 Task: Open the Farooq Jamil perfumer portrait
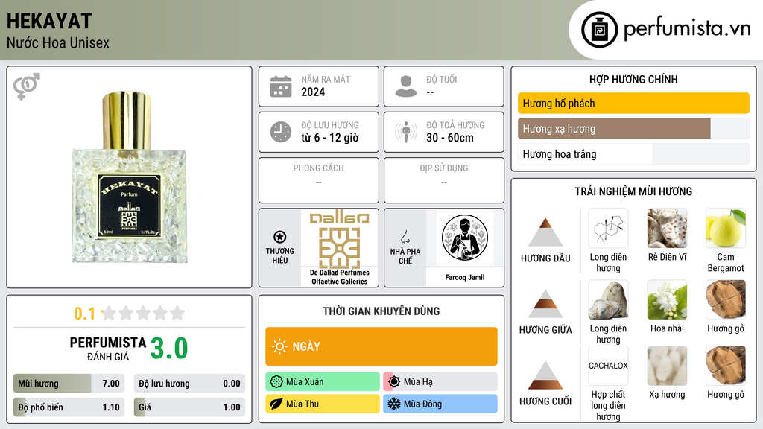coord(465,238)
